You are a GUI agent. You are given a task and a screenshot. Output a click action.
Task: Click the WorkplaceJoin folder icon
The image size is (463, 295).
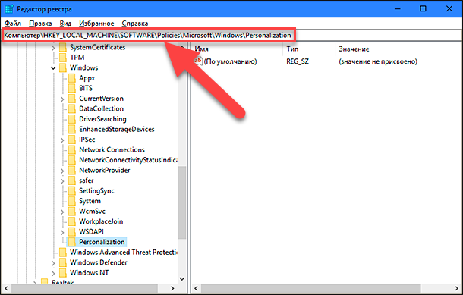point(72,221)
